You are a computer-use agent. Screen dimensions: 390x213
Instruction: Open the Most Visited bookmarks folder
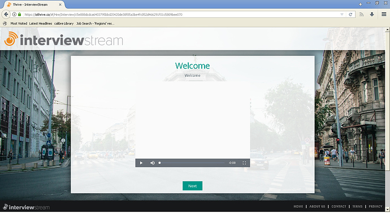click(19, 23)
